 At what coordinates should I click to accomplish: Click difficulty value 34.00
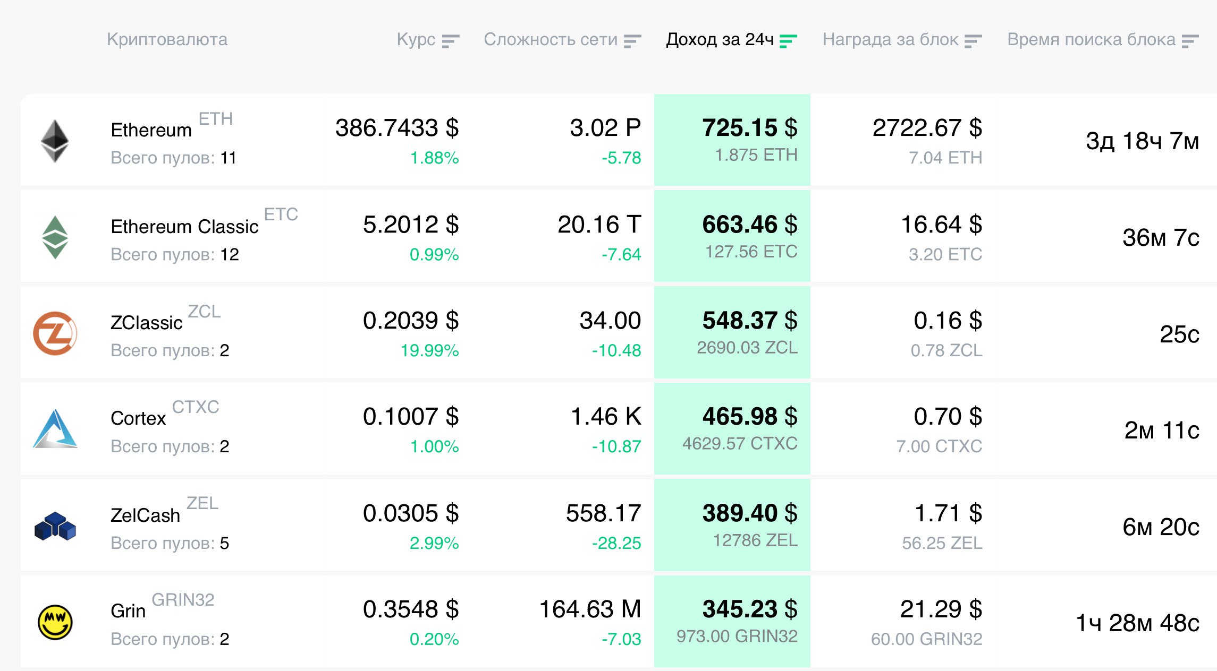[x=610, y=321]
